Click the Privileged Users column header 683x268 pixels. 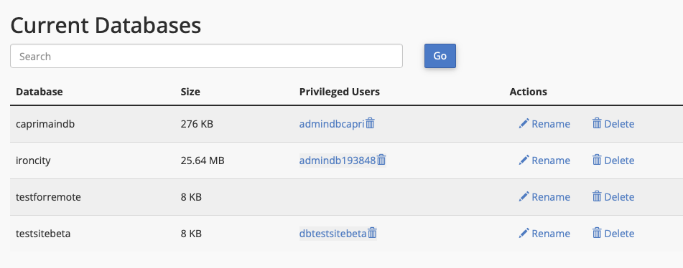click(x=339, y=92)
